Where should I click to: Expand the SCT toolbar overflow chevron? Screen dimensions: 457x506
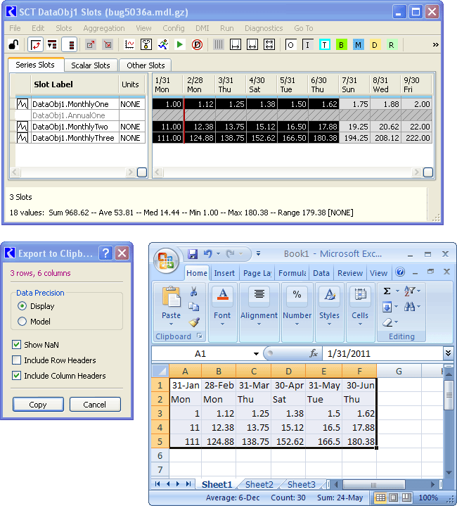pyautogui.click(x=435, y=44)
